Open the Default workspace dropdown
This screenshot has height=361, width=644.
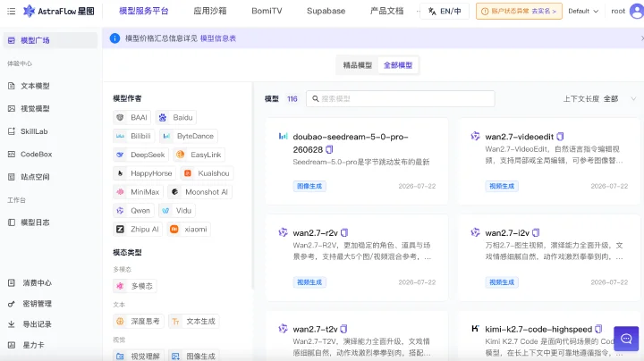[x=583, y=11]
